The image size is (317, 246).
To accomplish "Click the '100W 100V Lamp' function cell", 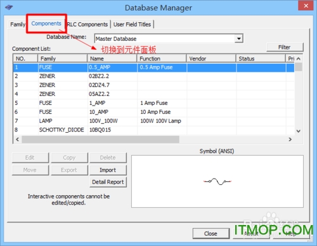I will pos(161,121).
